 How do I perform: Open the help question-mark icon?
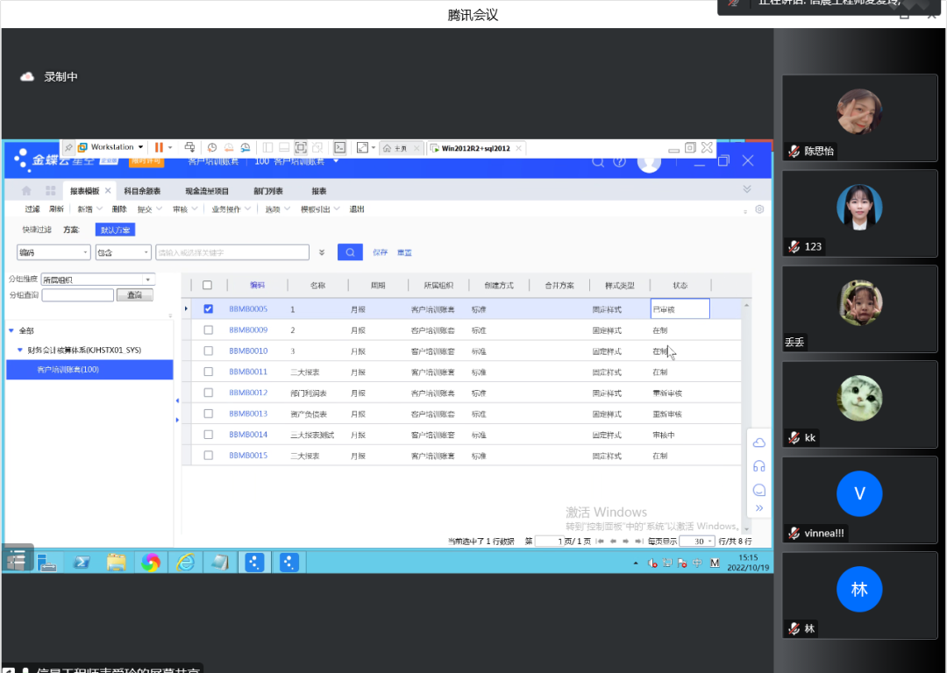pyautogui.click(x=620, y=162)
